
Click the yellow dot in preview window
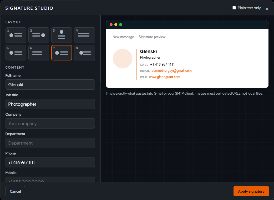coord(116,25)
